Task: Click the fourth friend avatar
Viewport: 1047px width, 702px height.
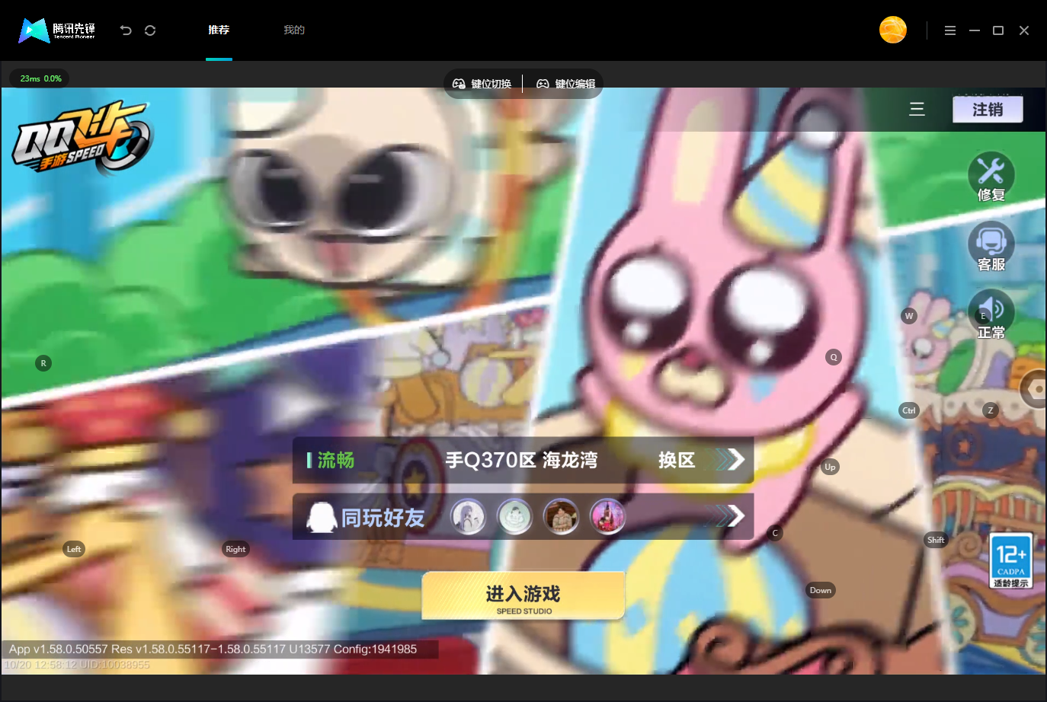Action: pos(608,517)
